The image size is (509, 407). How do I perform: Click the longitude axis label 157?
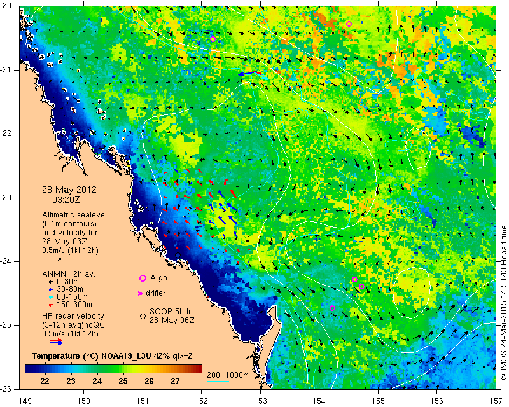pyautogui.click(x=496, y=401)
